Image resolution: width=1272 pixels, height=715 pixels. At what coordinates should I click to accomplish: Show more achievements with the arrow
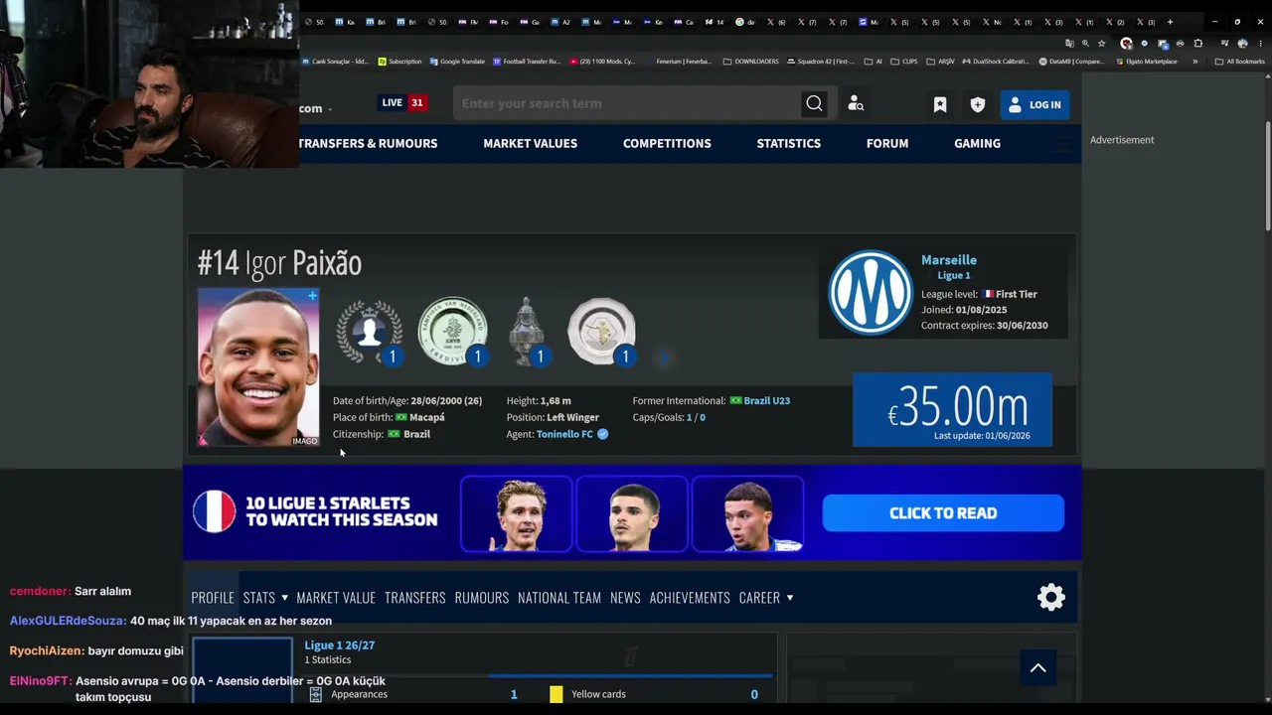[x=665, y=357]
